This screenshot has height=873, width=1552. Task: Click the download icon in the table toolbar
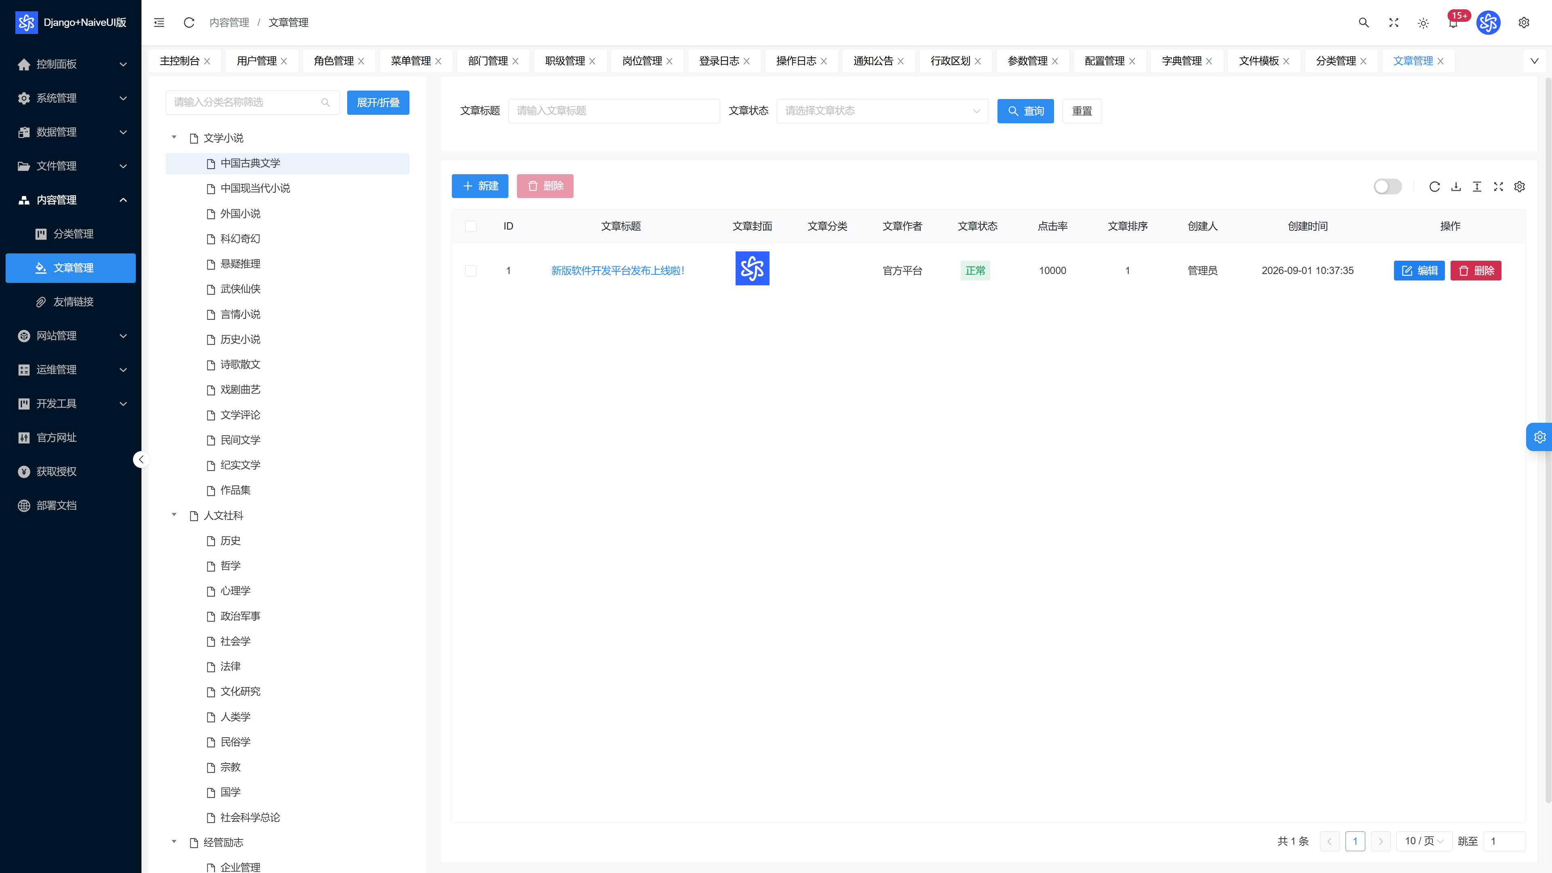coord(1455,187)
